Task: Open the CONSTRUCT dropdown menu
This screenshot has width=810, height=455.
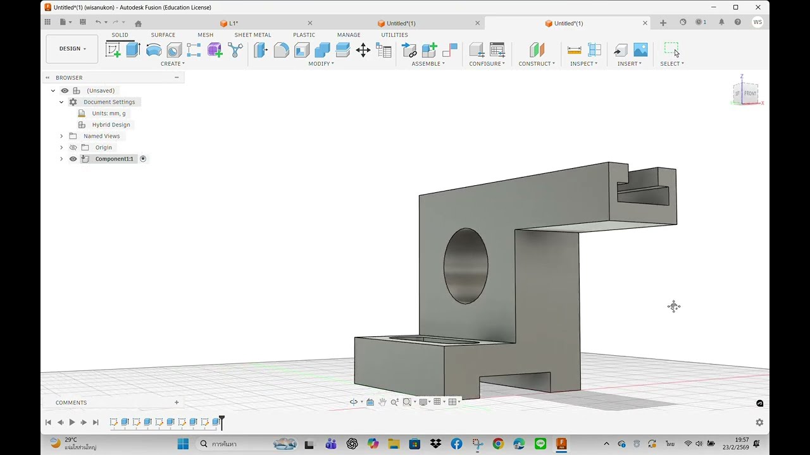Action: pos(537,63)
